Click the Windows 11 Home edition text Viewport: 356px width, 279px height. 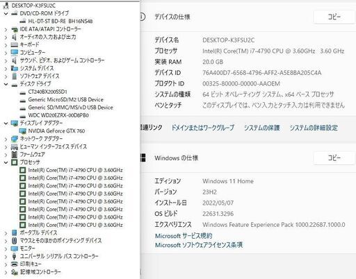[x=228, y=181]
